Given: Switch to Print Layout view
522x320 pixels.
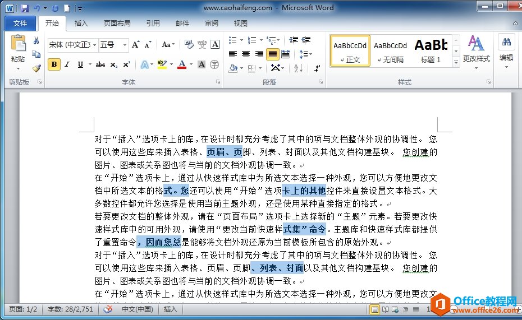Looking at the screenshot, I should click(x=374, y=310).
